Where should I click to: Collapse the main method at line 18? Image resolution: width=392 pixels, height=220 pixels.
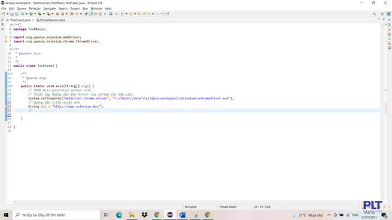(12, 86)
